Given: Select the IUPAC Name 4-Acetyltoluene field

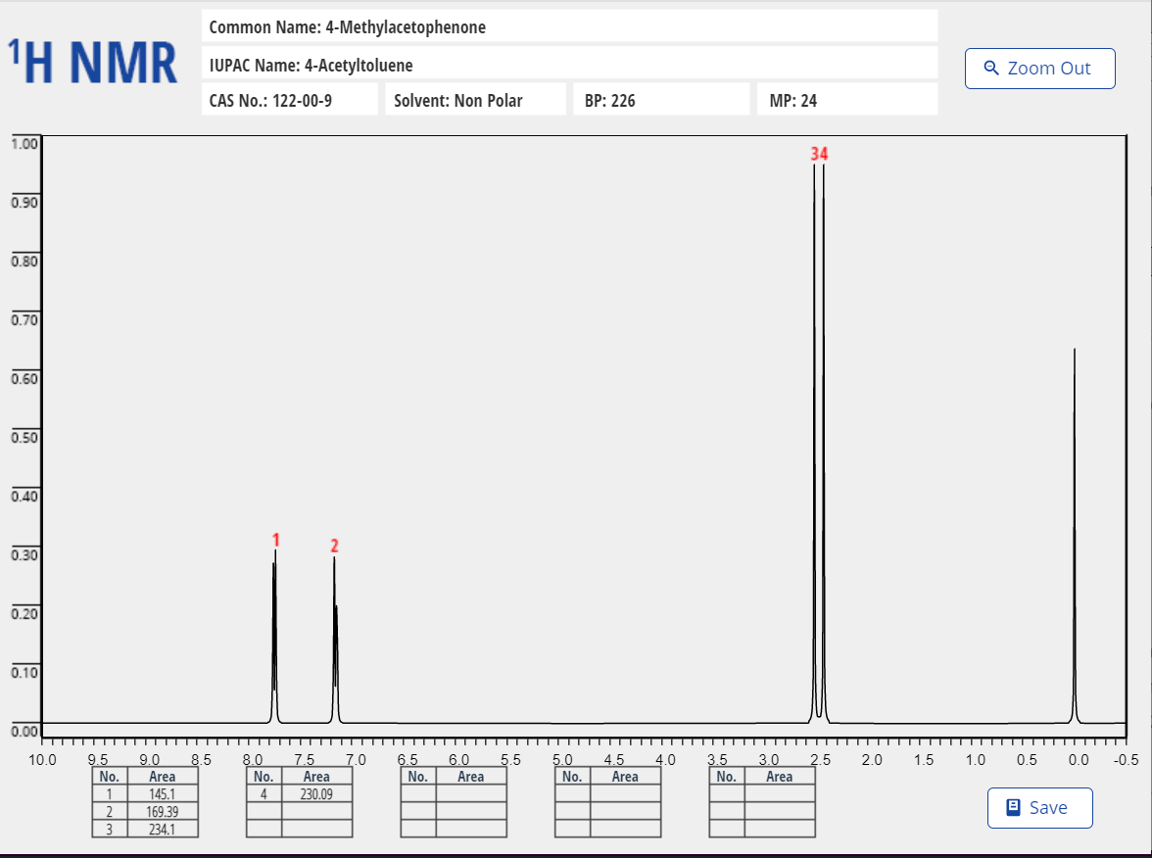Looking at the screenshot, I should point(569,65).
